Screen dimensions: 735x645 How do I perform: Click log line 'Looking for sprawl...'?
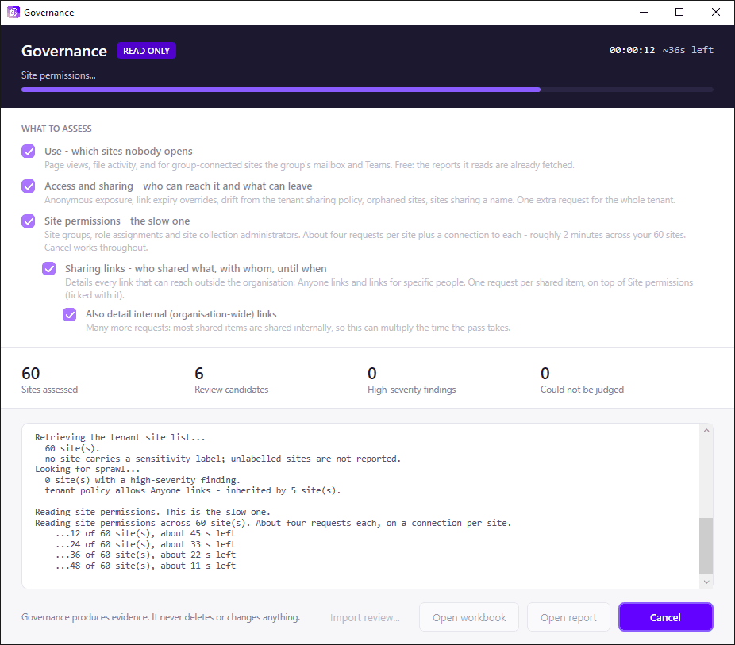[x=87, y=470]
